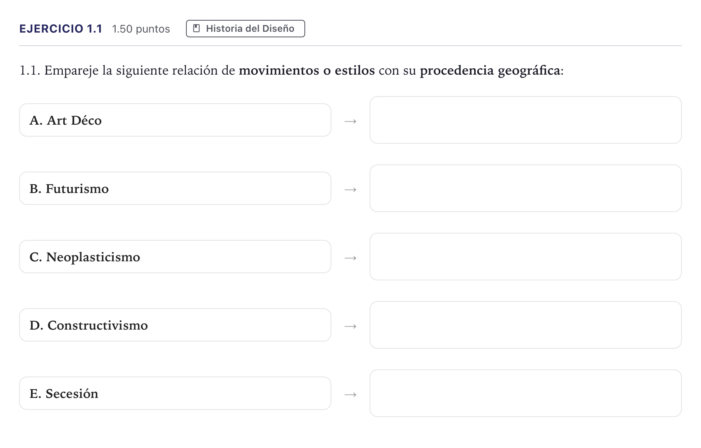Click the bold text procedencia geográfica
This screenshot has width=701, height=448.
[490, 71]
